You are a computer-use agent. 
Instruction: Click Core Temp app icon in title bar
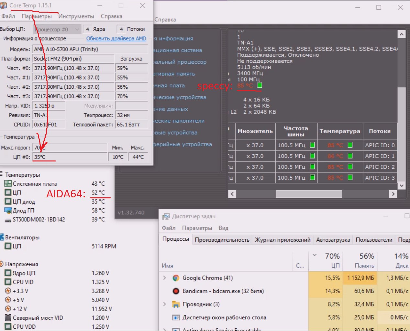(x=4, y=6)
